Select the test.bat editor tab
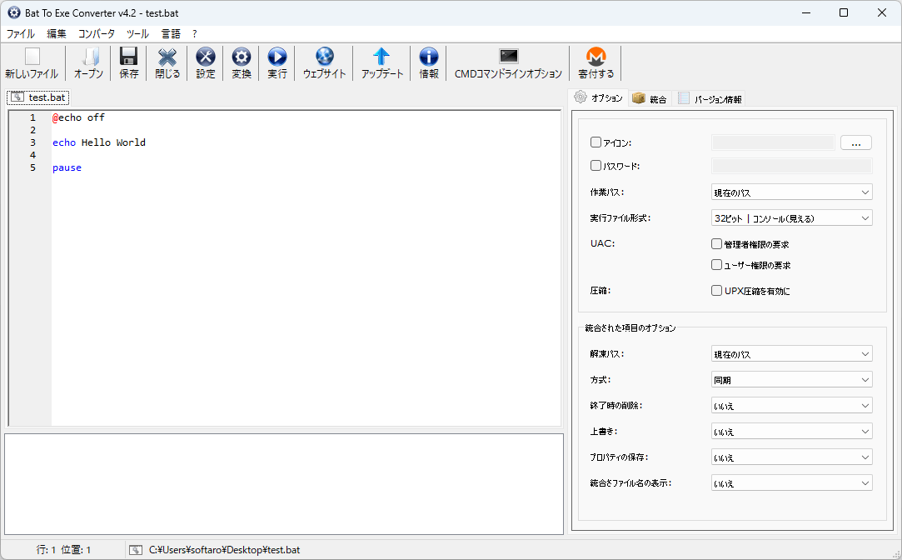The height and width of the screenshot is (560, 902). [38, 97]
